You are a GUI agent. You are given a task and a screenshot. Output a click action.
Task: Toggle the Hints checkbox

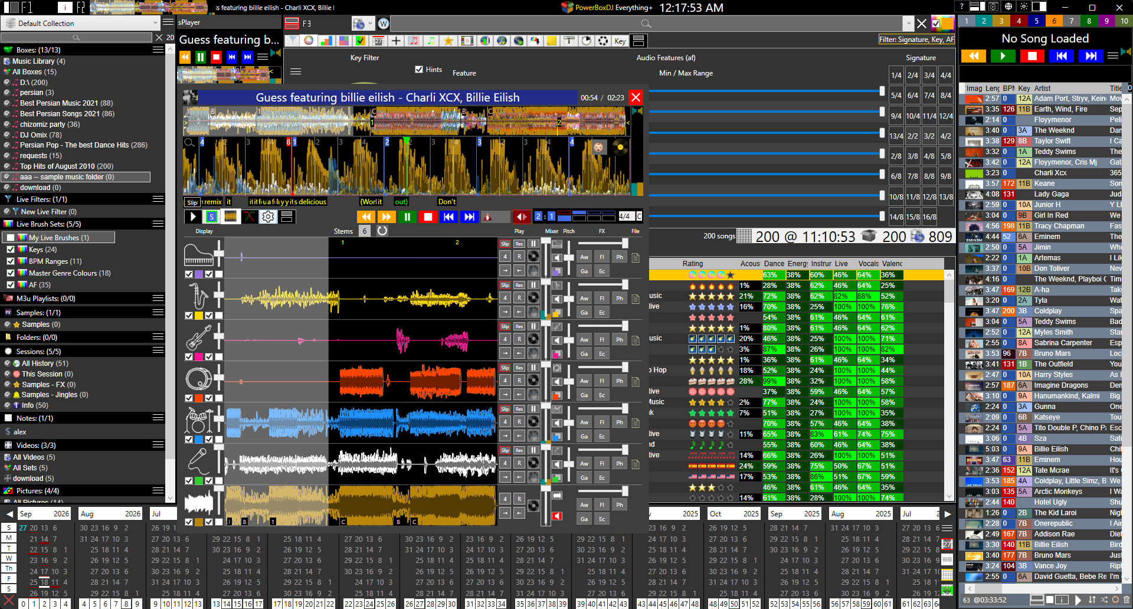pyautogui.click(x=419, y=69)
